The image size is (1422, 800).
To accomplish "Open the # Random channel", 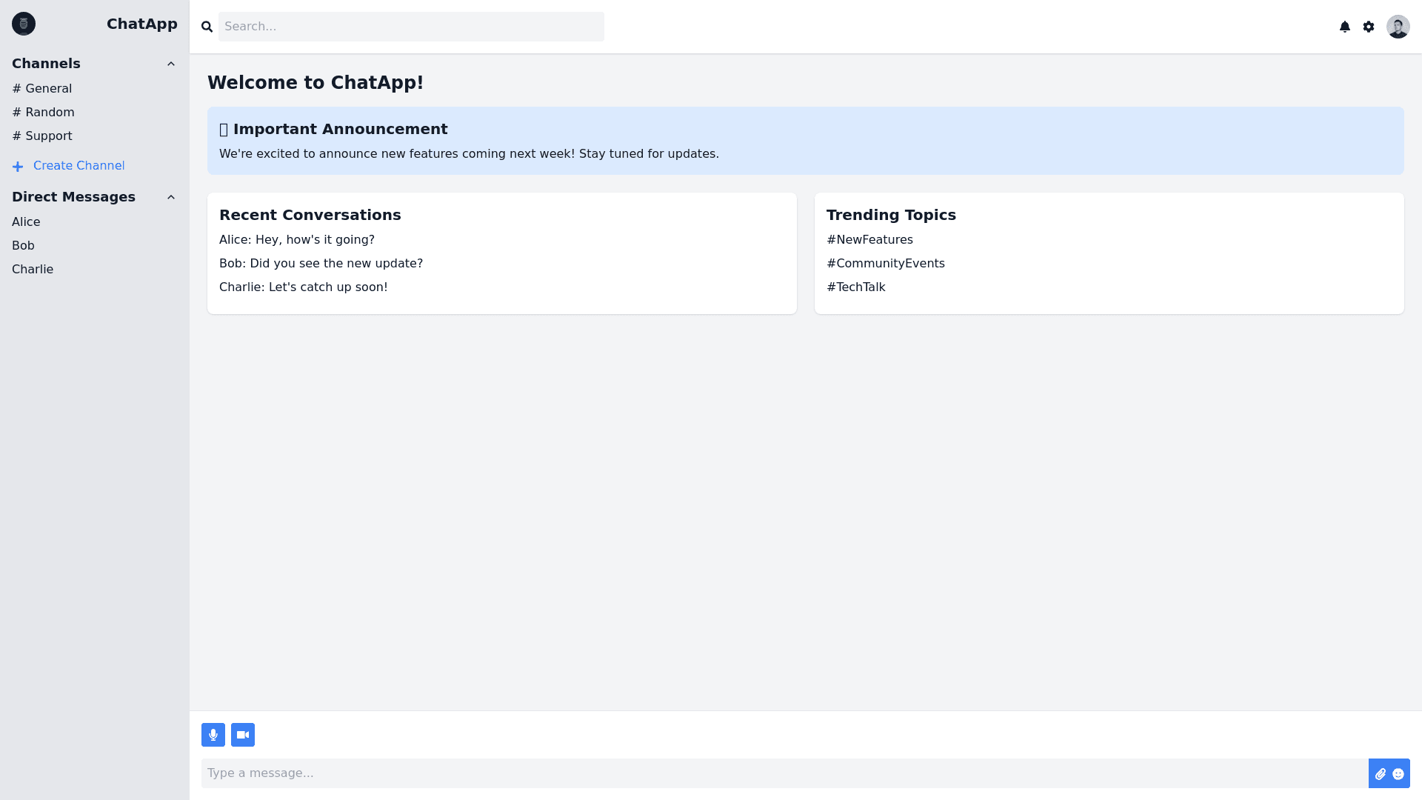I will 44,113.
